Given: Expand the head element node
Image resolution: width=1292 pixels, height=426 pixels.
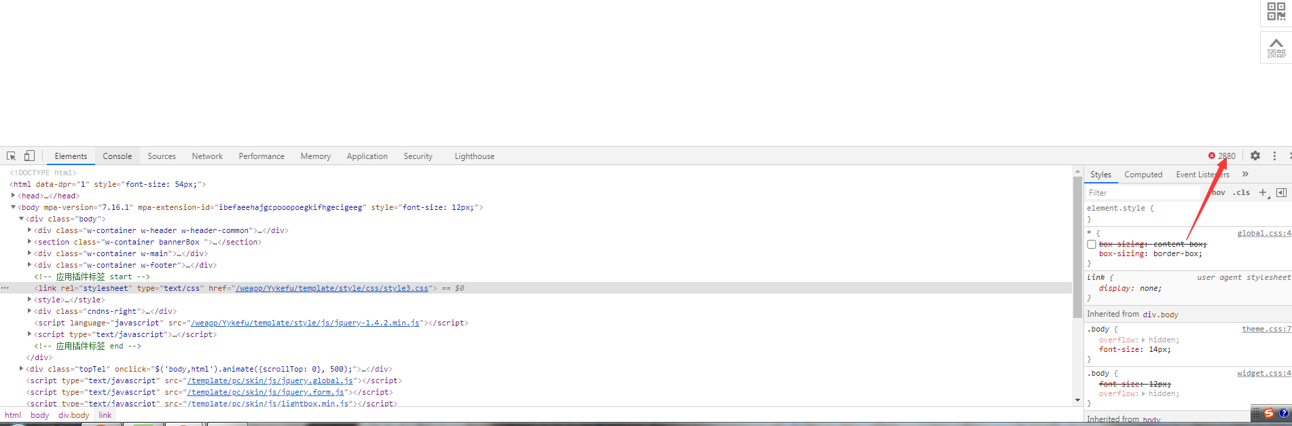Looking at the screenshot, I should tap(13, 196).
